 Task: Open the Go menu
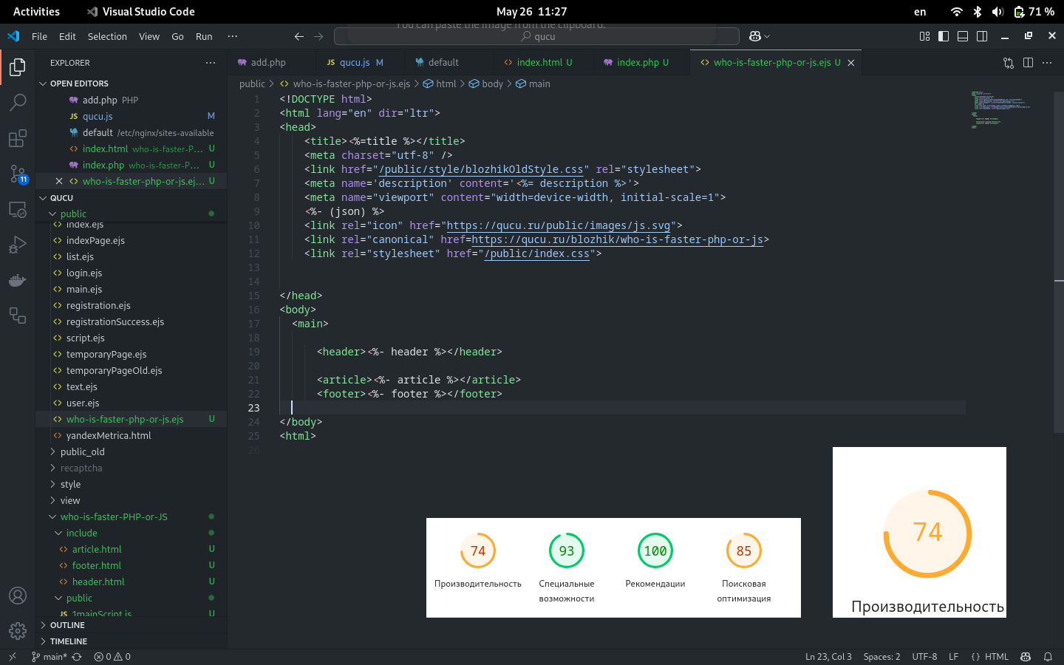tap(177, 36)
